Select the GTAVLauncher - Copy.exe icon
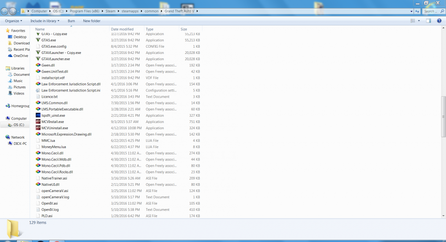The width and height of the screenshot is (446, 242). pyautogui.click(x=38, y=53)
